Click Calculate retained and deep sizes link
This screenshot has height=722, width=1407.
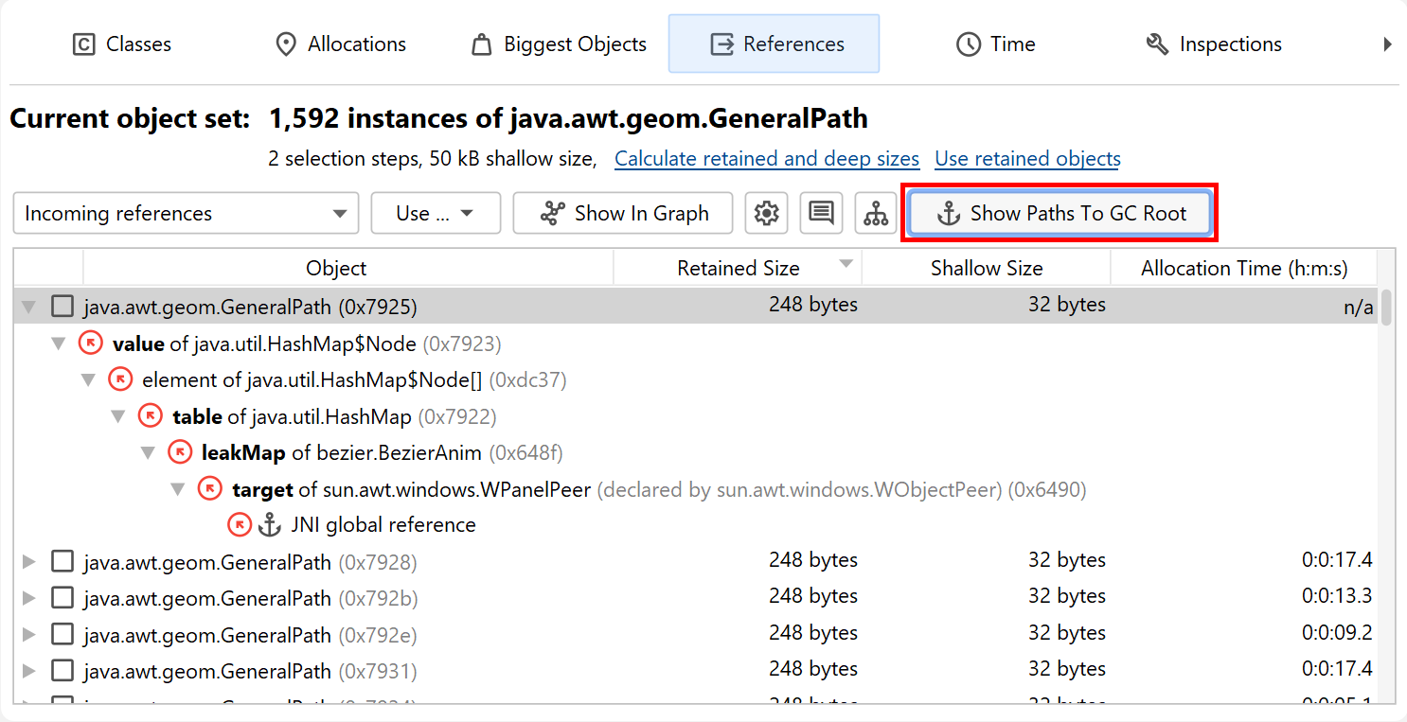pos(767,159)
